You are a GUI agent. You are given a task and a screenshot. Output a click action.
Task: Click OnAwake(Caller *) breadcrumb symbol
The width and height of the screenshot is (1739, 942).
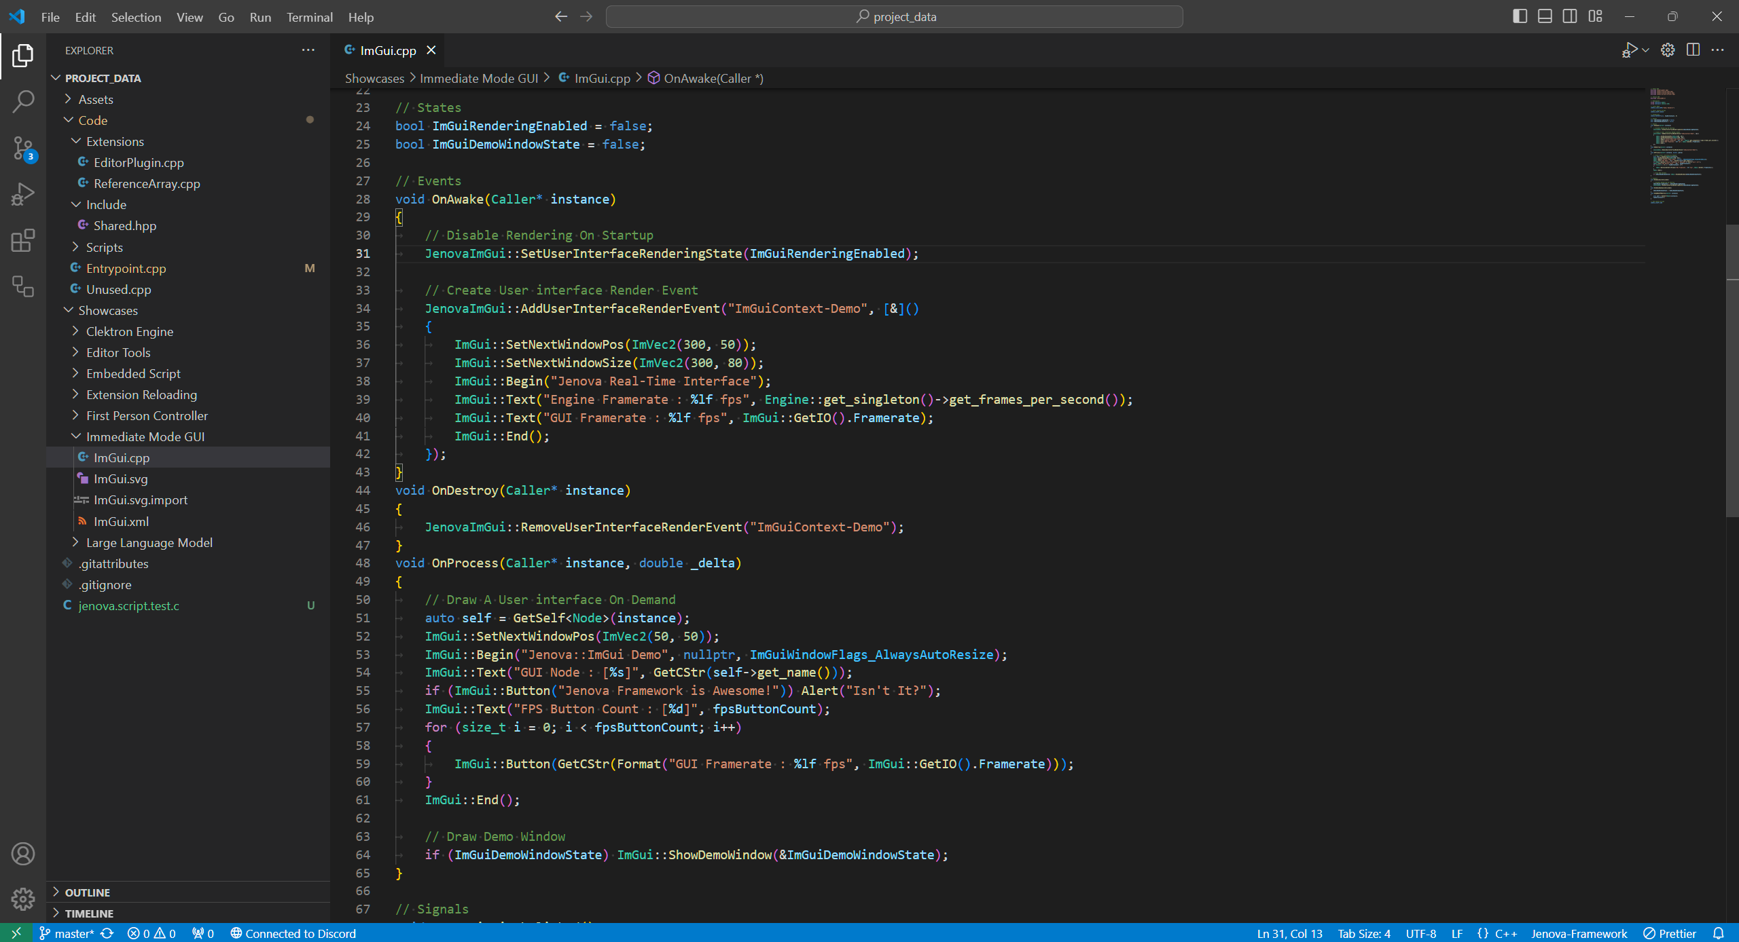706,78
